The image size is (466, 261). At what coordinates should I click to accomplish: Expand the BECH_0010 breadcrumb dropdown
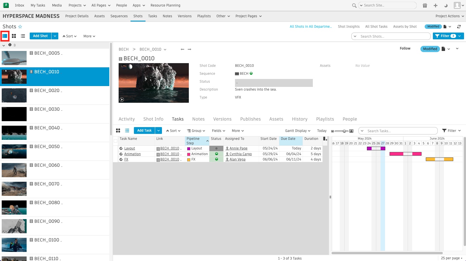click(x=165, y=50)
